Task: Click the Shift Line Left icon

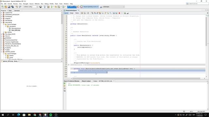Action: (114, 13)
